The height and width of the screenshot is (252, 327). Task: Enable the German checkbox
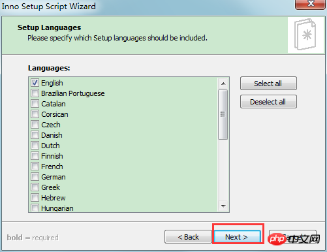(35, 177)
